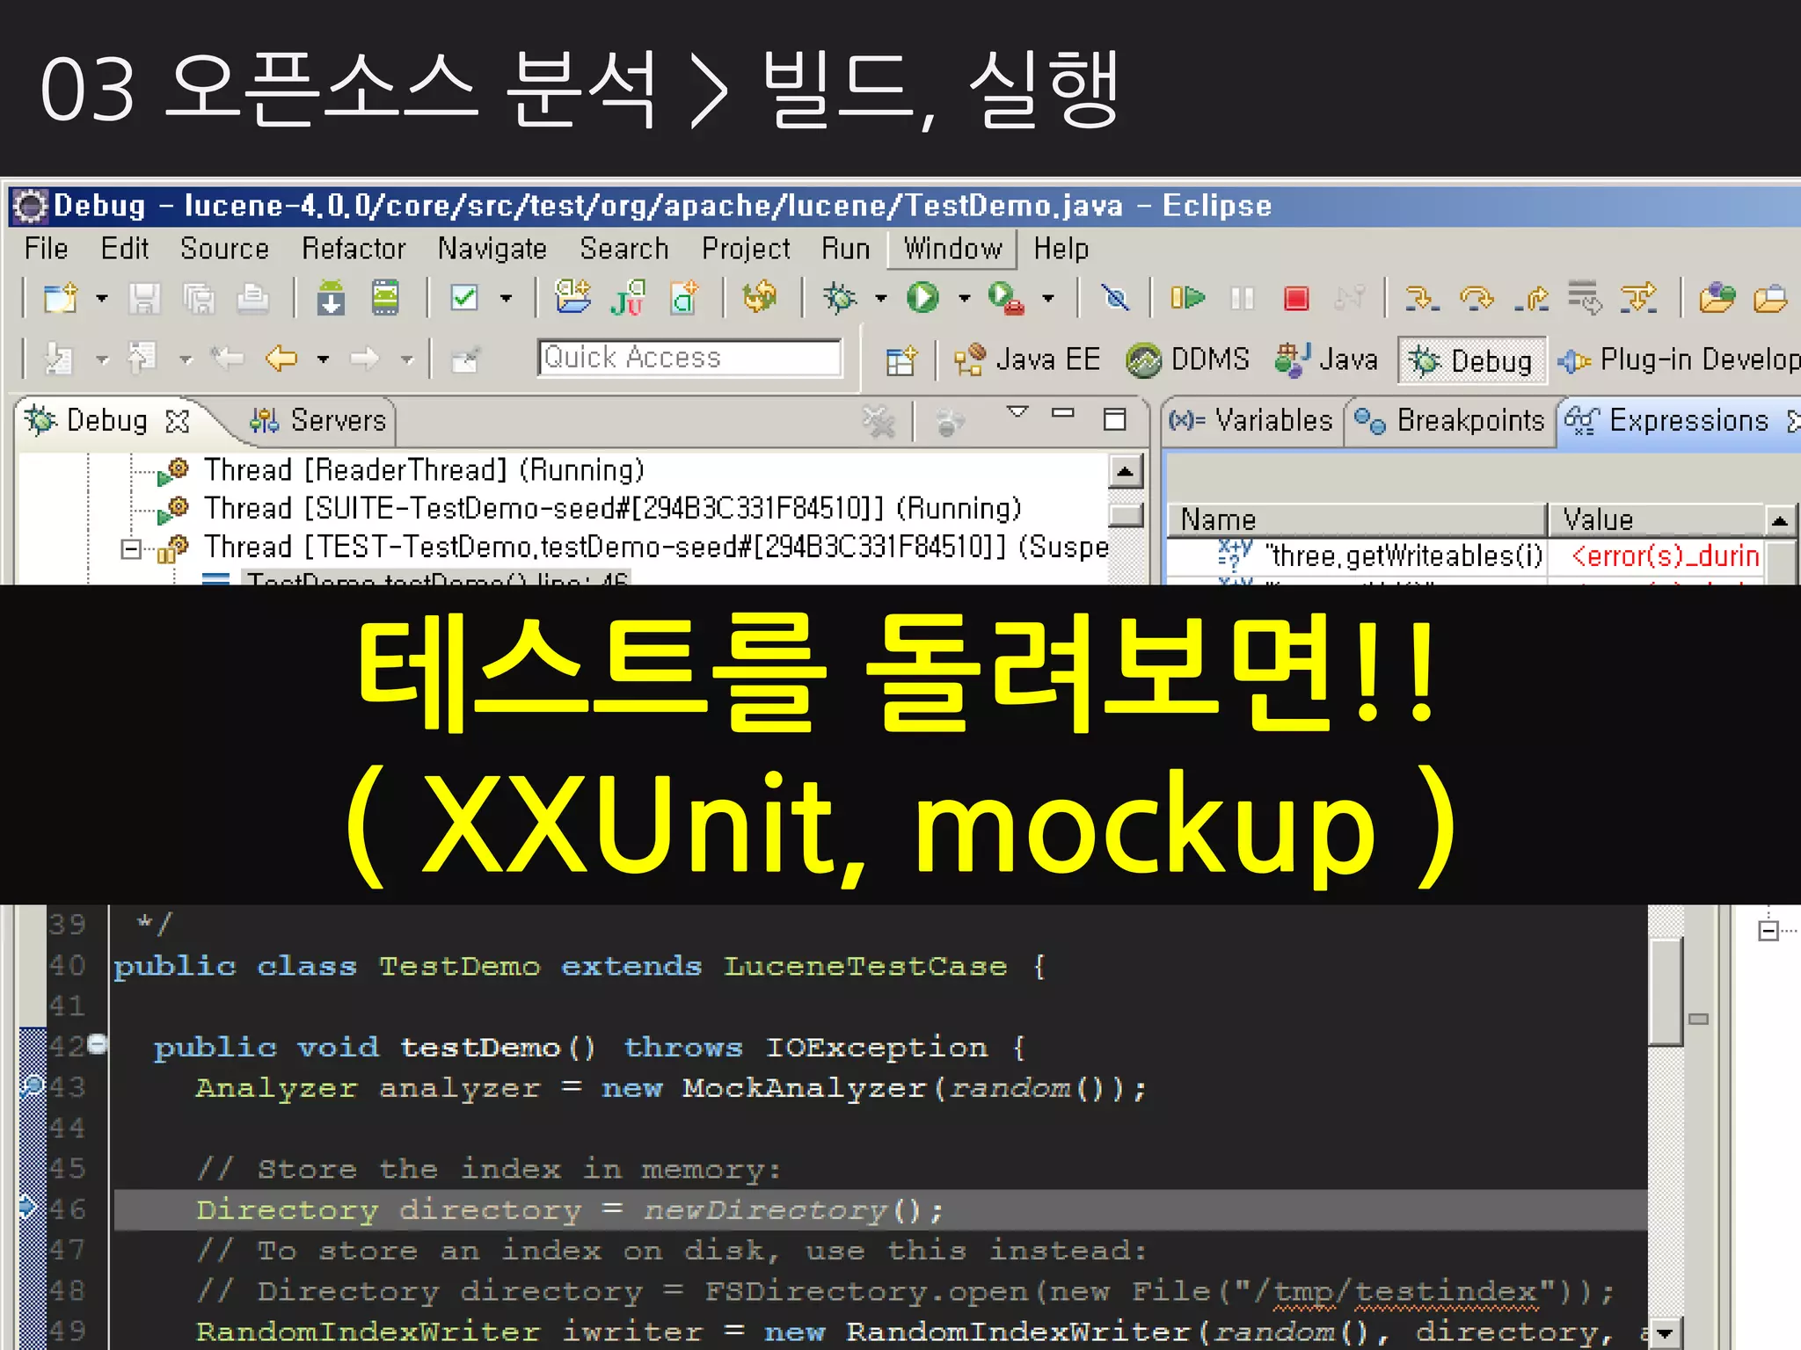This screenshot has width=1801, height=1350.
Task: Click the Suspend pause icon
Action: click(1243, 299)
